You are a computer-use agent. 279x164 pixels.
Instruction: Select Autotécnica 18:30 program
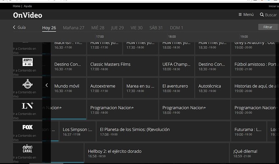pos(213,88)
